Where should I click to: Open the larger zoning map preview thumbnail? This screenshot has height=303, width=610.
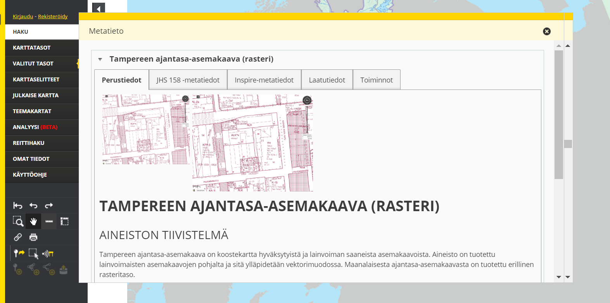click(252, 143)
